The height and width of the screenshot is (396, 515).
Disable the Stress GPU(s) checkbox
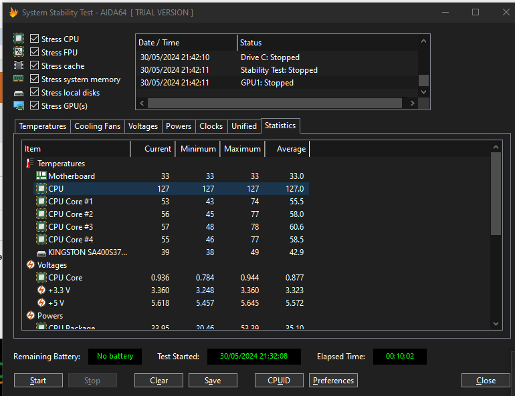(34, 106)
